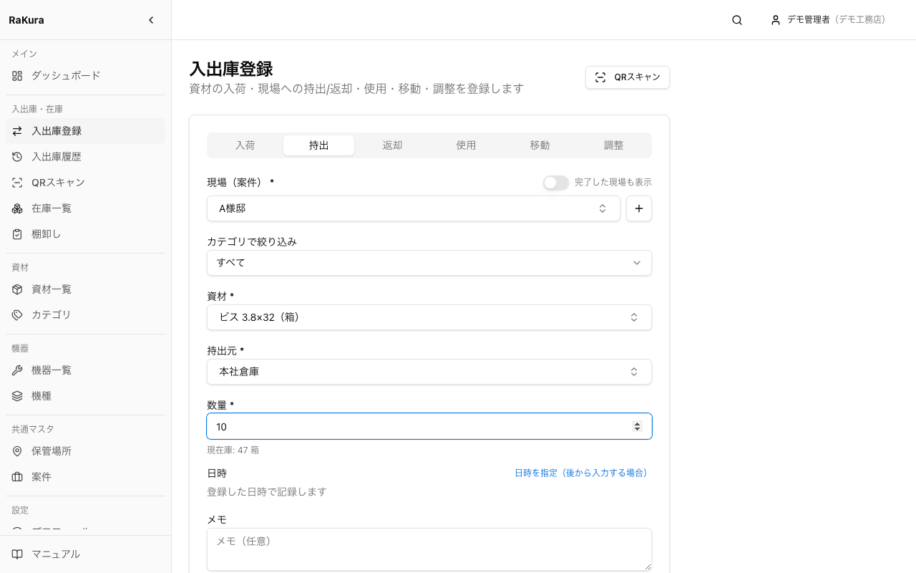Click the 棚卸し clipboard icon
Image resolution: width=916 pixels, height=573 pixels.
pos(17,234)
